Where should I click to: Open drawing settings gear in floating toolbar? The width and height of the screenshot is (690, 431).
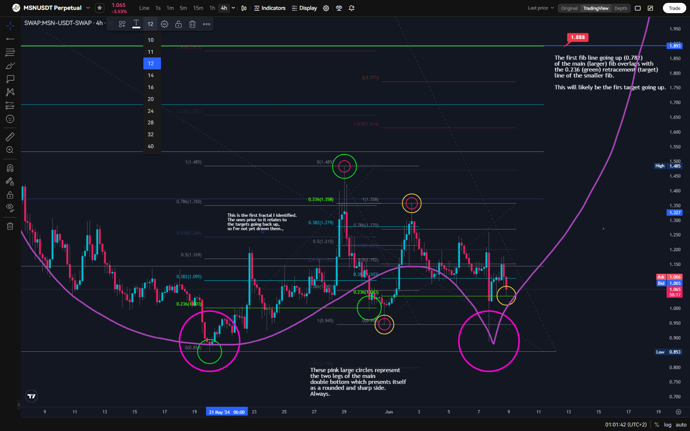pos(164,24)
